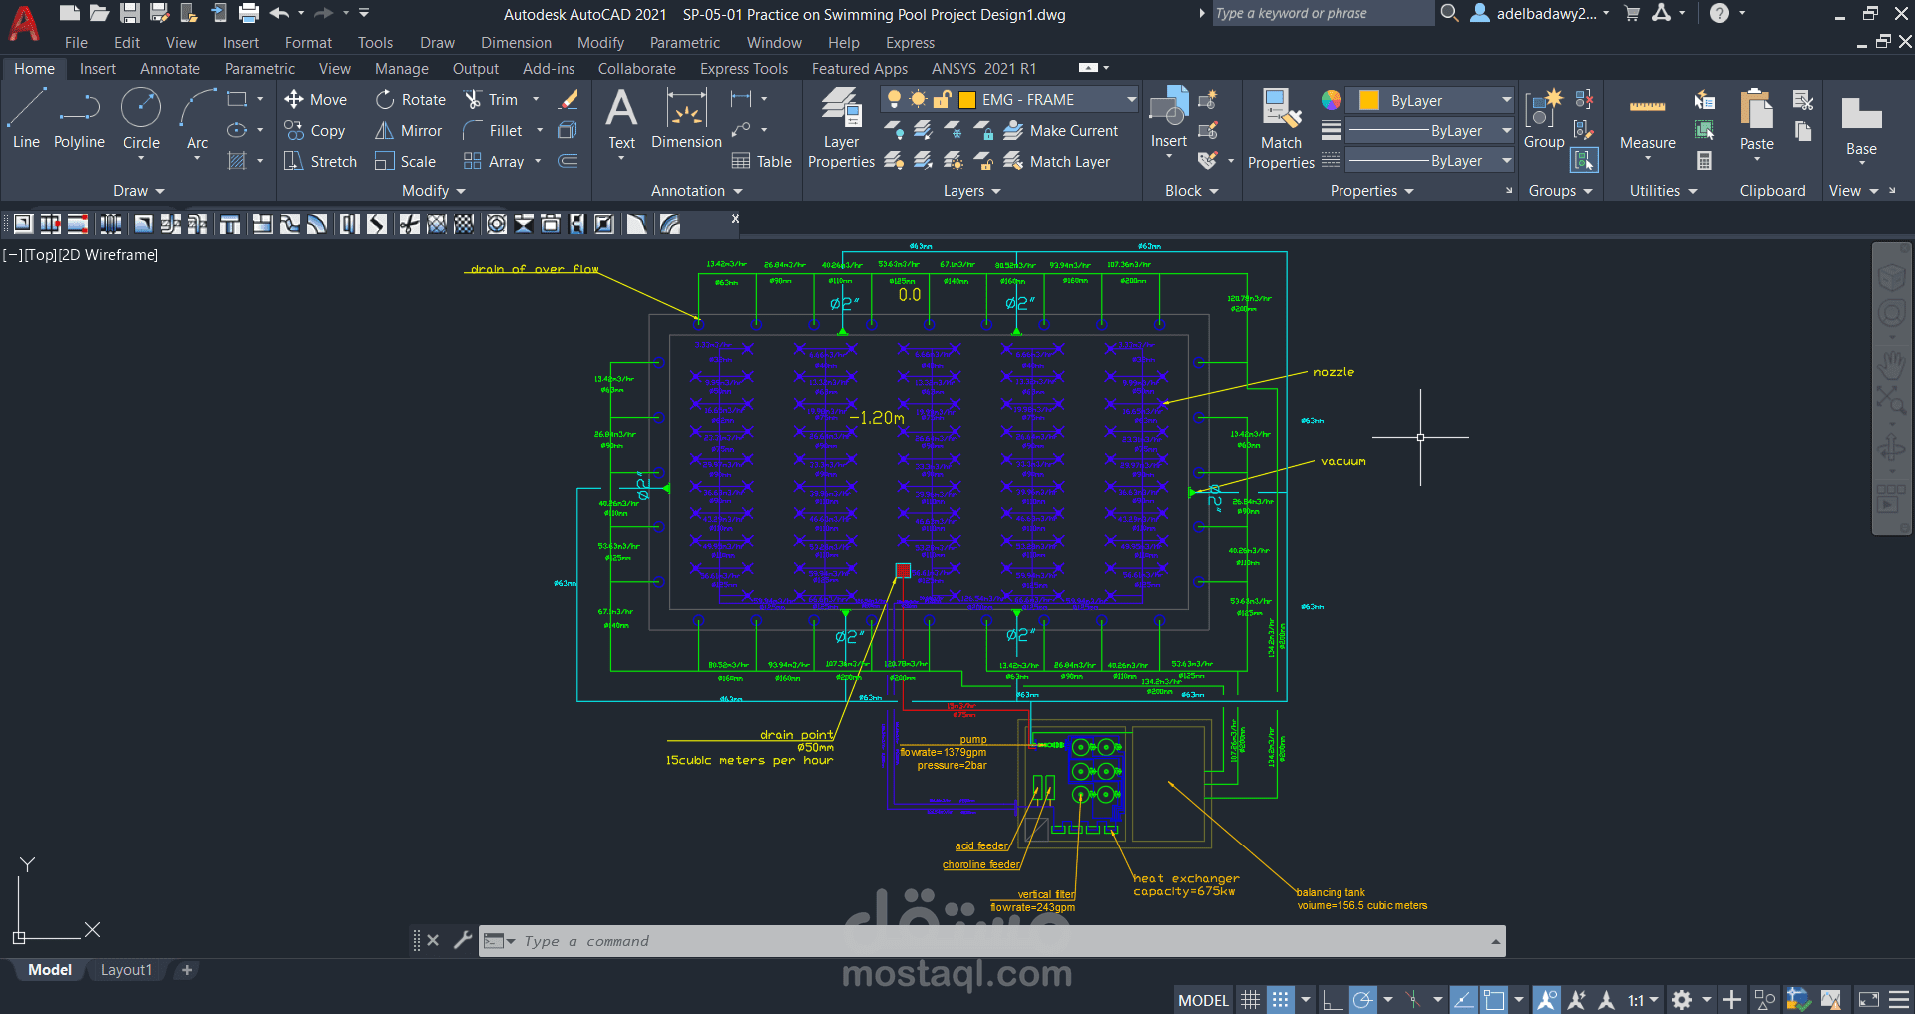Click the EMG - FRAME layer color swatch
This screenshot has width=1915, height=1014.
(966, 99)
